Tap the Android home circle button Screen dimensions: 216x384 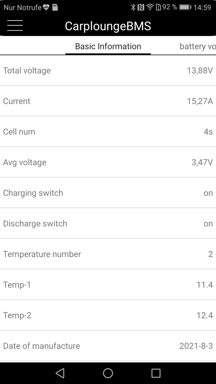point(108,373)
